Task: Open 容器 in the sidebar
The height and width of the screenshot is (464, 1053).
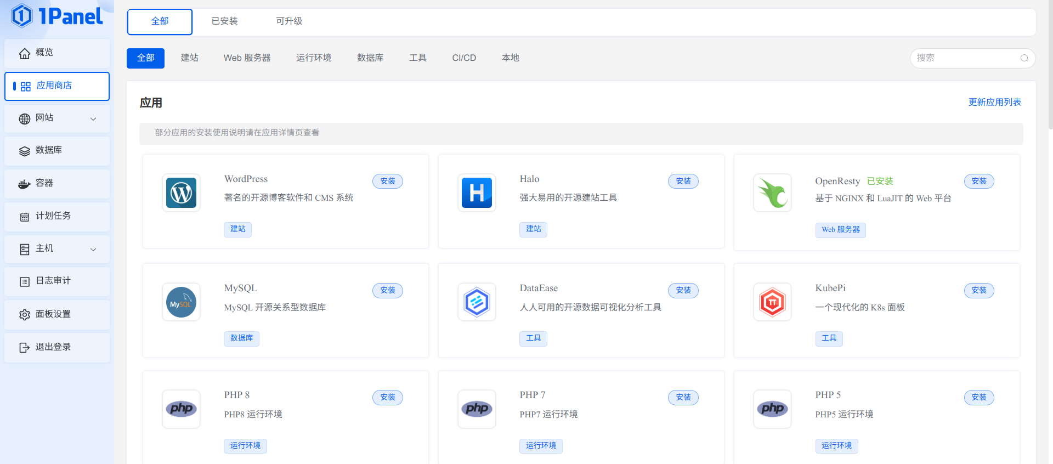Action: (x=57, y=184)
